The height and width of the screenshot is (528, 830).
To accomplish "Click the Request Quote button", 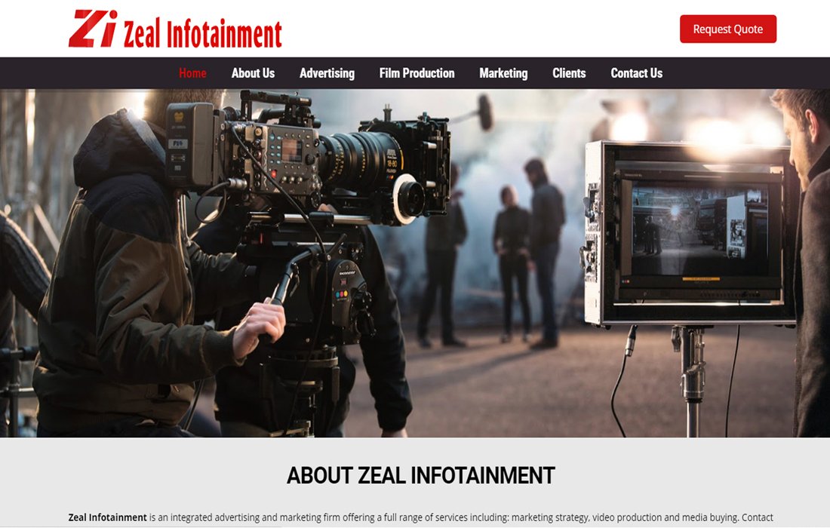I will click(x=728, y=29).
